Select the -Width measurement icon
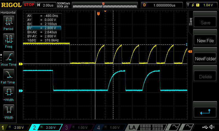 (9, 110)
